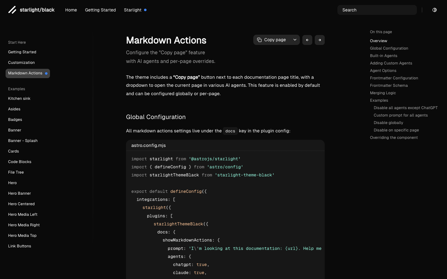447x279 pixels.
Task: Open the Hero Media Top page
Action: tap(22, 236)
